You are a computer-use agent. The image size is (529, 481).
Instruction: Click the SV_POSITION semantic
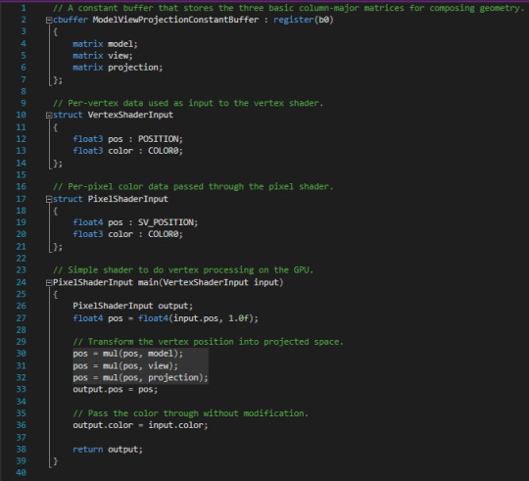pos(166,222)
